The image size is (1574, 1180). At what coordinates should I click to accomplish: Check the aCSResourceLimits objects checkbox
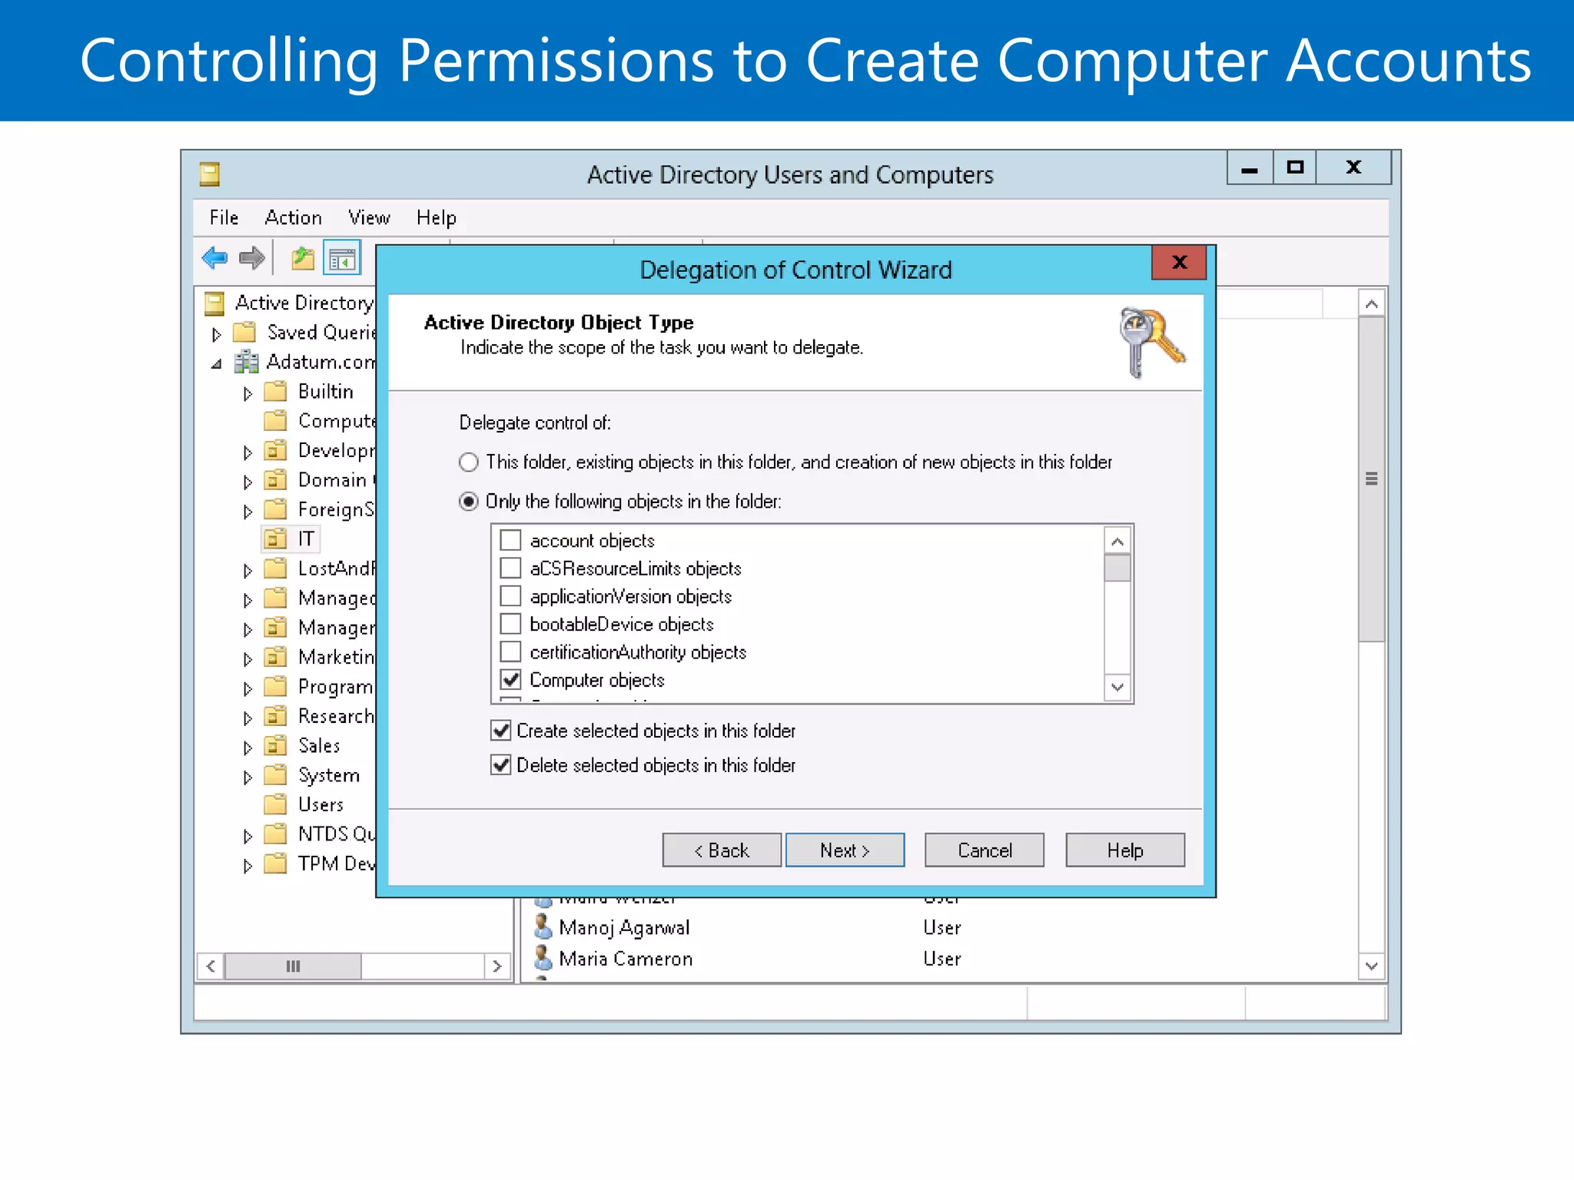pyautogui.click(x=510, y=568)
